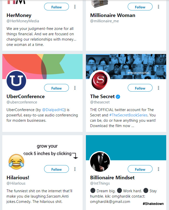Click the Hilarious! laughing emoji avatar

16,162
